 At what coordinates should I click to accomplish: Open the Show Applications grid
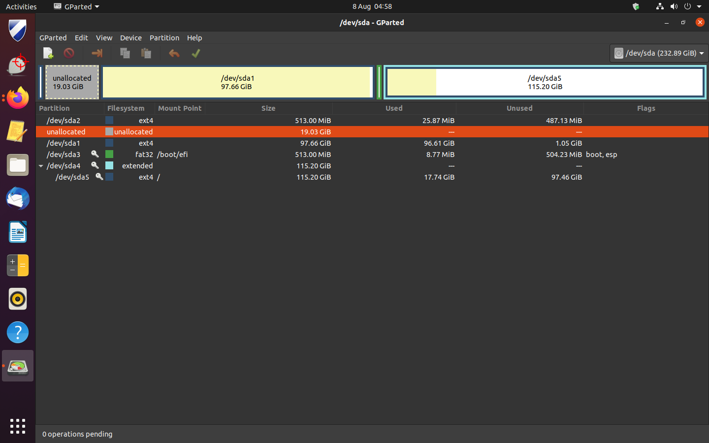pyautogui.click(x=18, y=426)
